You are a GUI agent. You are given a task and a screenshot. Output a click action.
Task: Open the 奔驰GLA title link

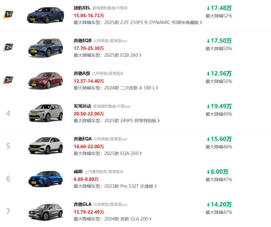click(x=83, y=204)
